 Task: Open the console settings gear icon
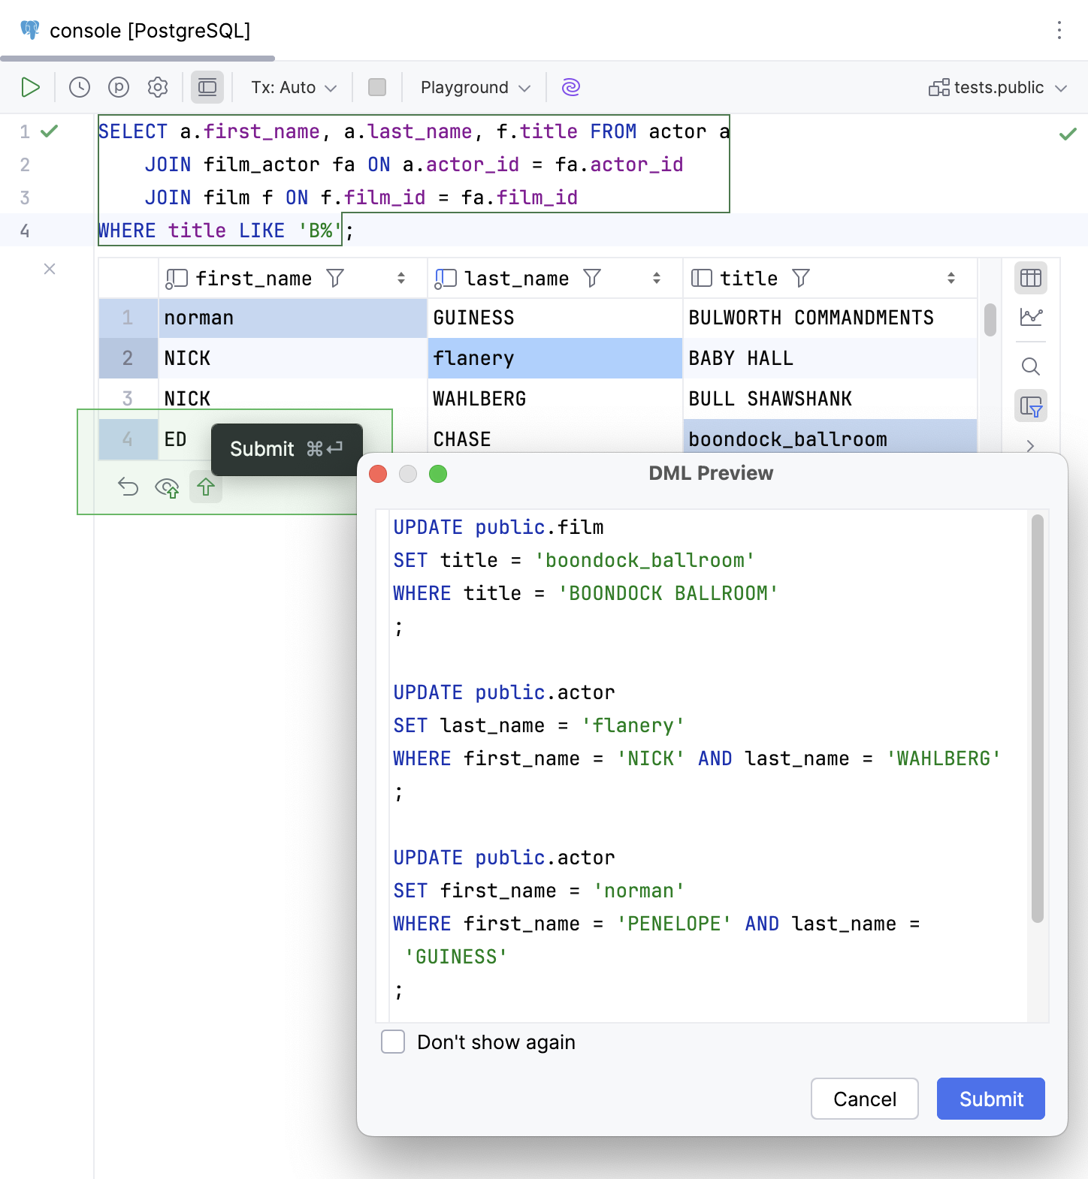(158, 87)
